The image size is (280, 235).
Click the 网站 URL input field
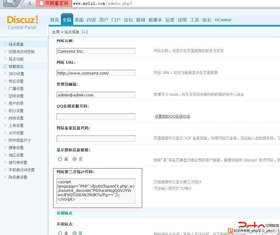(x=96, y=73)
